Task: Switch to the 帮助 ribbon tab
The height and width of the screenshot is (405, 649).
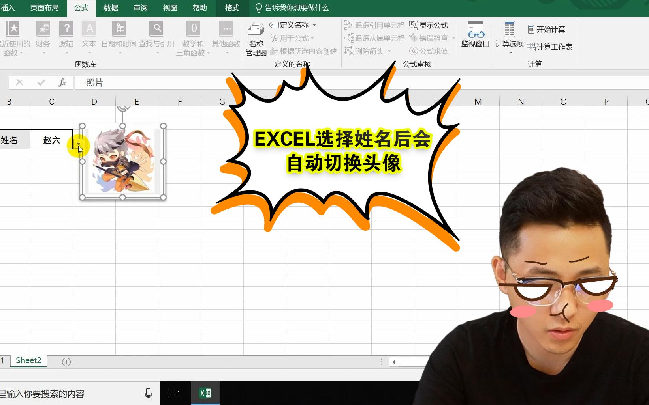Action: click(200, 8)
